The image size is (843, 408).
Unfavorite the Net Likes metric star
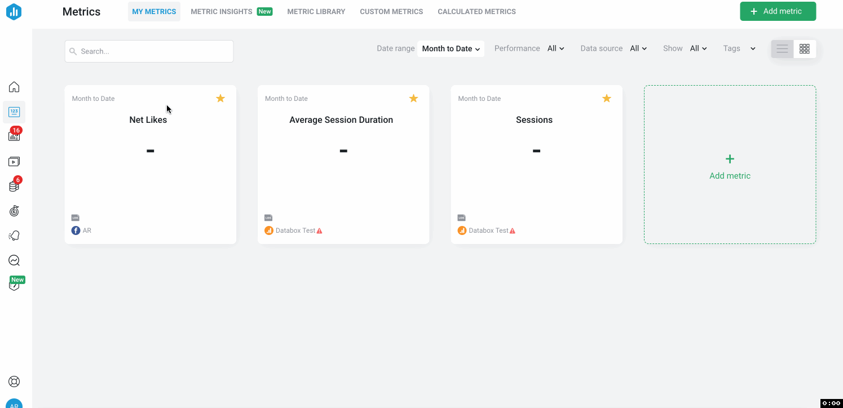tap(220, 98)
